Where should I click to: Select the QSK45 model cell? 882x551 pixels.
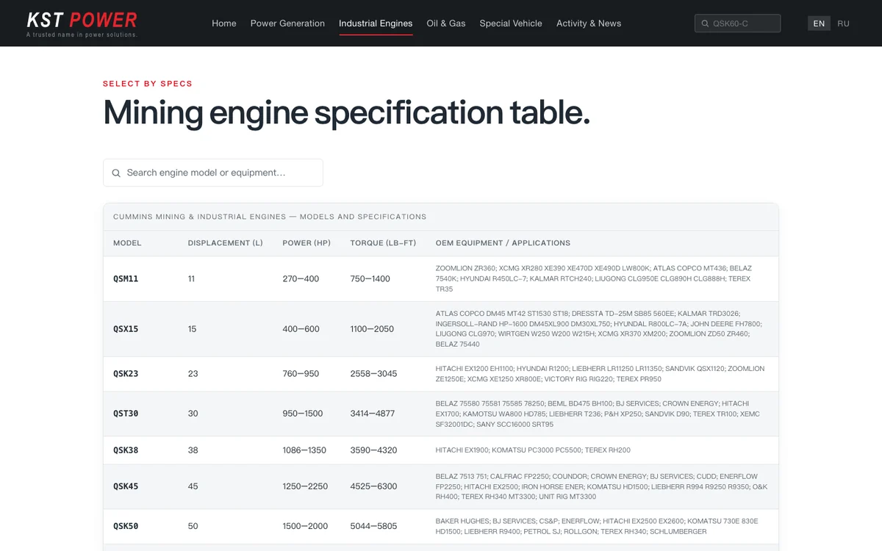coord(126,486)
